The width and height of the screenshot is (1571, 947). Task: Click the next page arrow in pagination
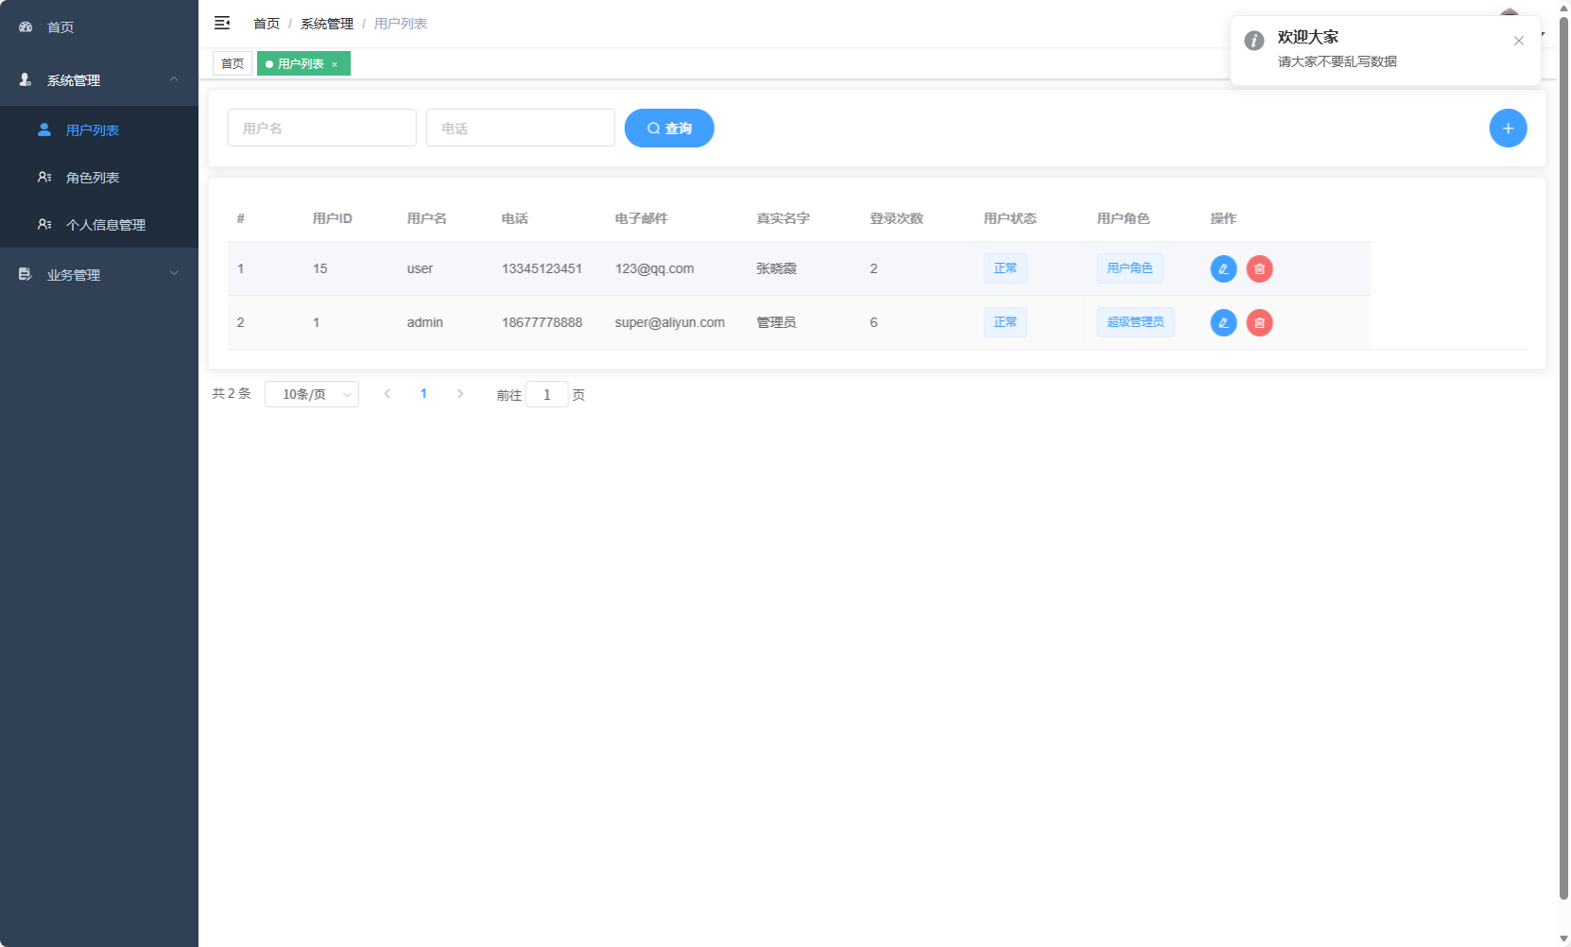point(460,394)
